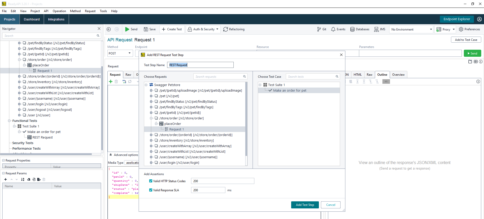Click Add to Test Case button
The width and height of the screenshot is (484, 219).
[x=466, y=40]
